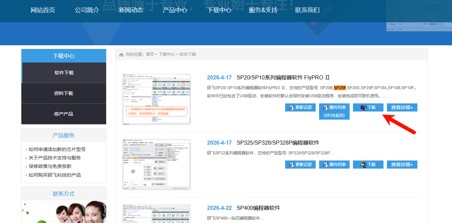Open SP400编程器软件 title link

[258, 208]
